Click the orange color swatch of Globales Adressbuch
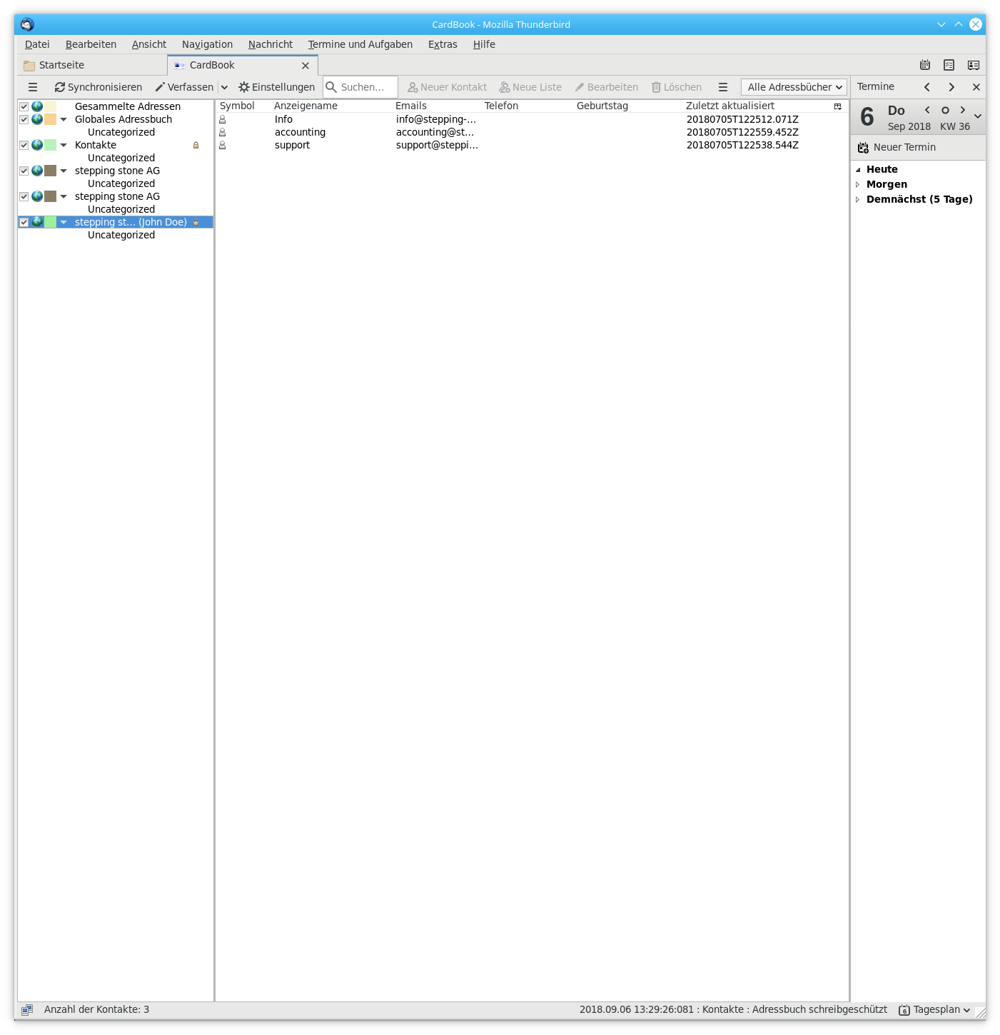Screen dimensions: 1000x1035 [x=51, y=119]
